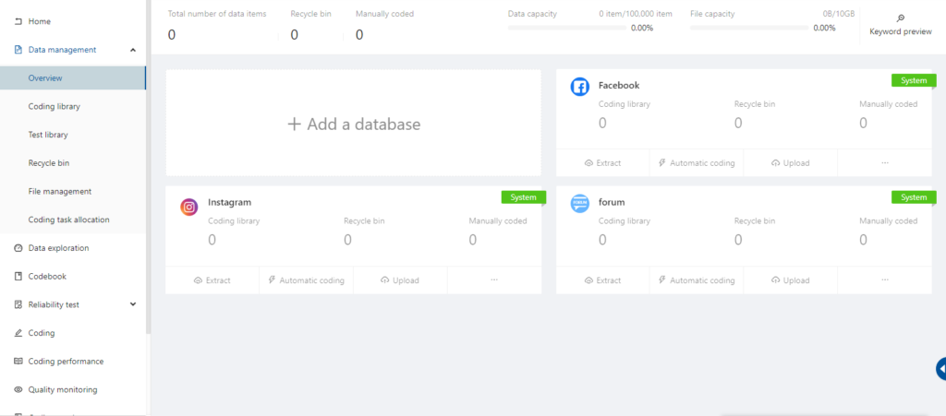Click the forum card Upload cloud icon
The height and width of the screenshot is (416, 946).
[x=775, y=280]
